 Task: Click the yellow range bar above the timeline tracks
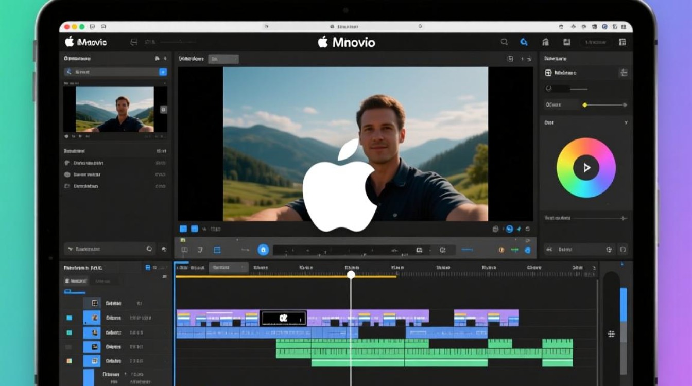(x=286, y=277)
